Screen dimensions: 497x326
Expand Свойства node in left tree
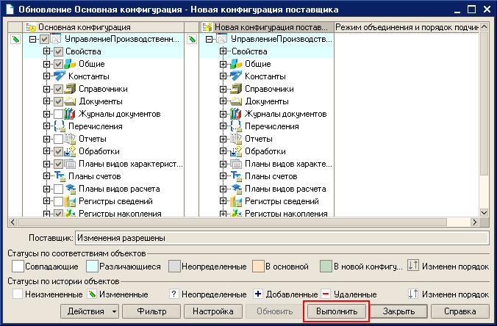[46, 51]
